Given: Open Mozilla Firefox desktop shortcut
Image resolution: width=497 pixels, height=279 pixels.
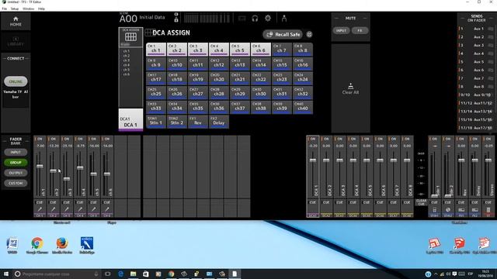Looking at the screenshot, I should click(x=62, y=246).
